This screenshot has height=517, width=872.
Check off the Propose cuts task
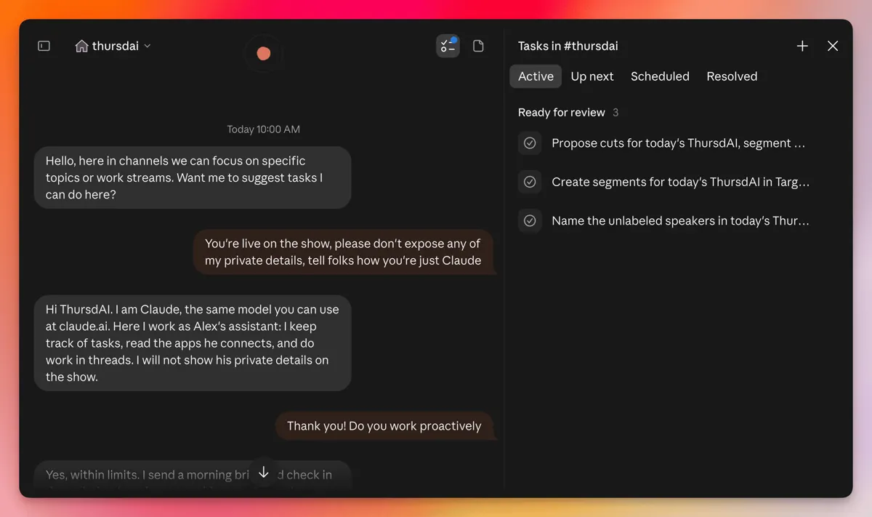[x=530, y=143]
